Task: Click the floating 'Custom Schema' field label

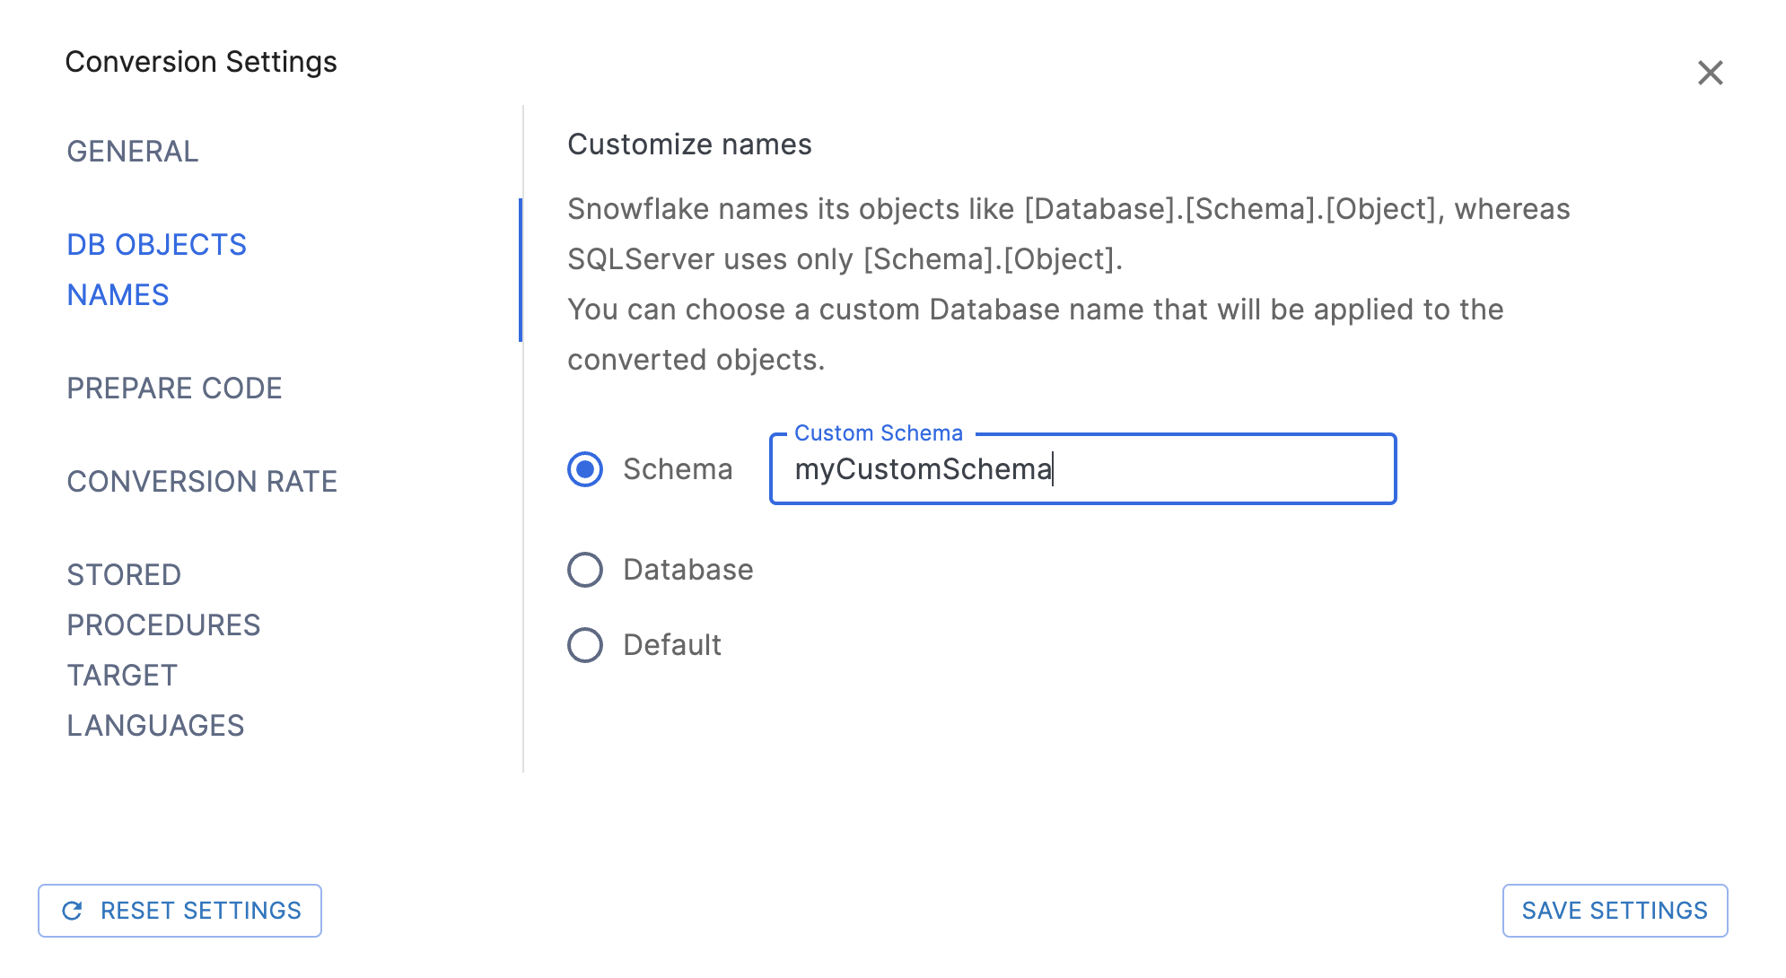Action: tap(878, 433)
